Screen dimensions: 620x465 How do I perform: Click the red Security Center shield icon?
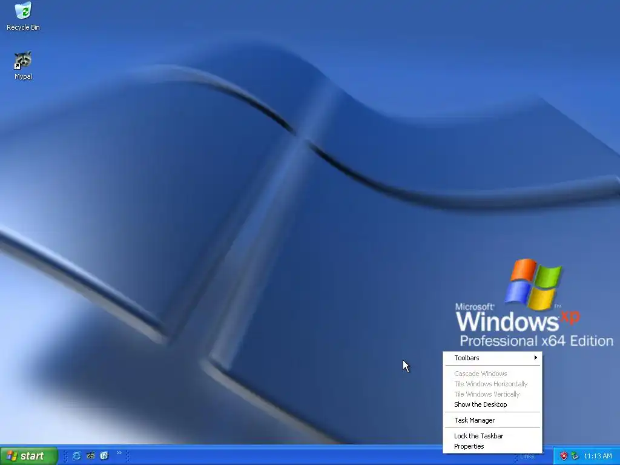[564, 456]
